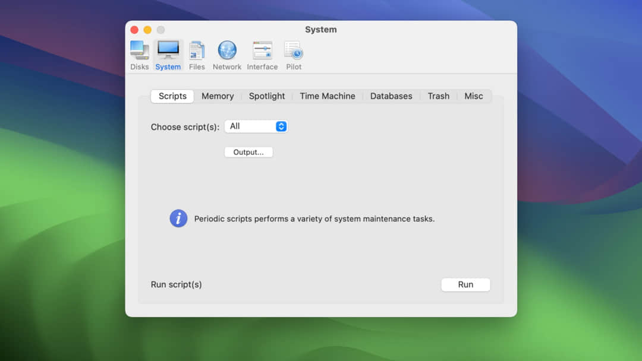Viewport: 642px width, 361px height.
Task: Open the Pilot section
Action: point(293,55)
